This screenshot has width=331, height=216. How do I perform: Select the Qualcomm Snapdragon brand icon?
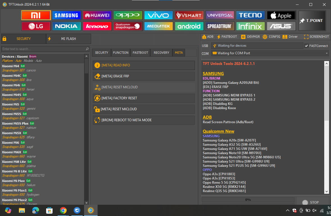pyautogui.click(x=128, y=26)
